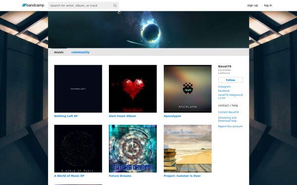297x185 pixels.
Task: Open the Apocalypse cover art
Action: pos(188,89)
